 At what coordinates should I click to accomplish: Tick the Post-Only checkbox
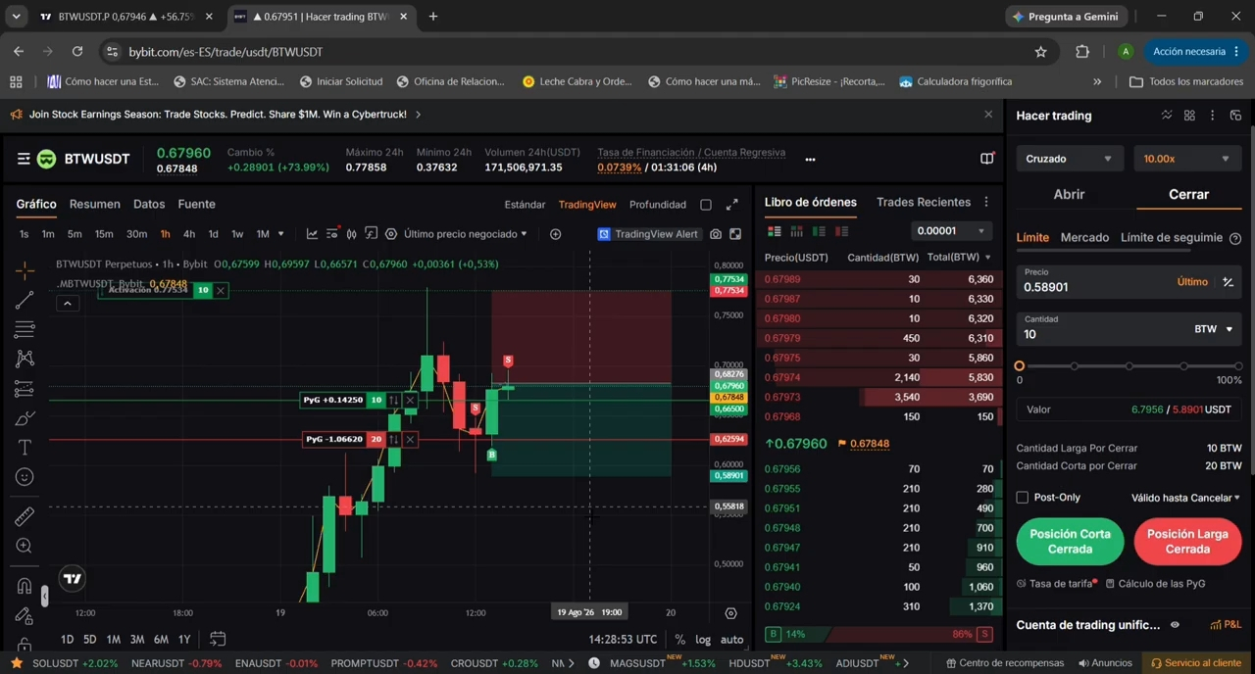tap(1023, 498)
